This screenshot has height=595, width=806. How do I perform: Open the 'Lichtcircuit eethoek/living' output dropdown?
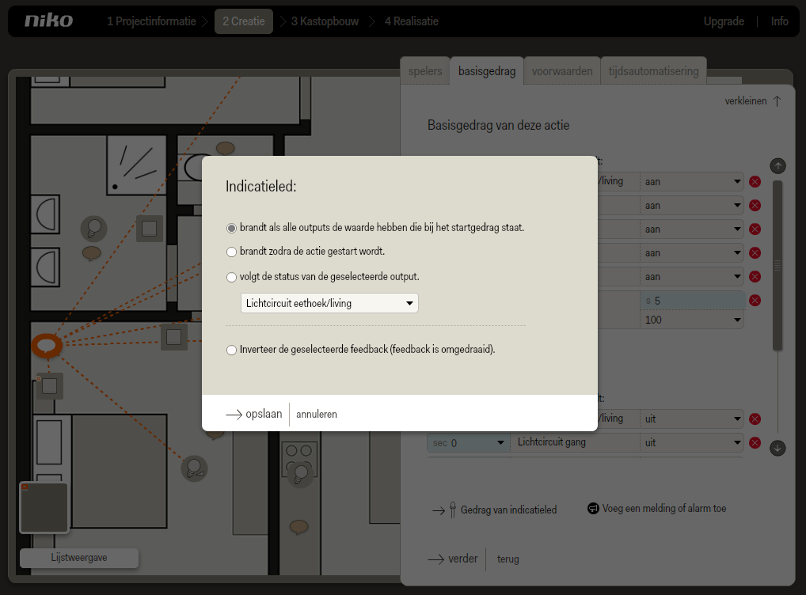coord(329,303)
